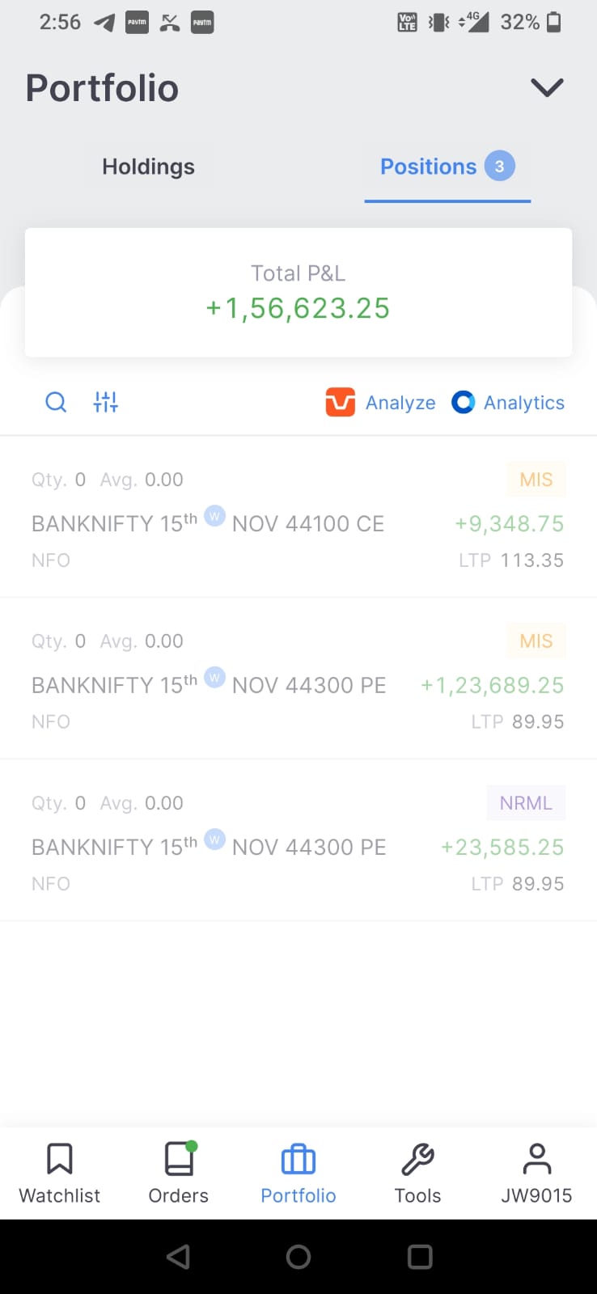Open the BANKNIFTY 44100 CE position

298,518
